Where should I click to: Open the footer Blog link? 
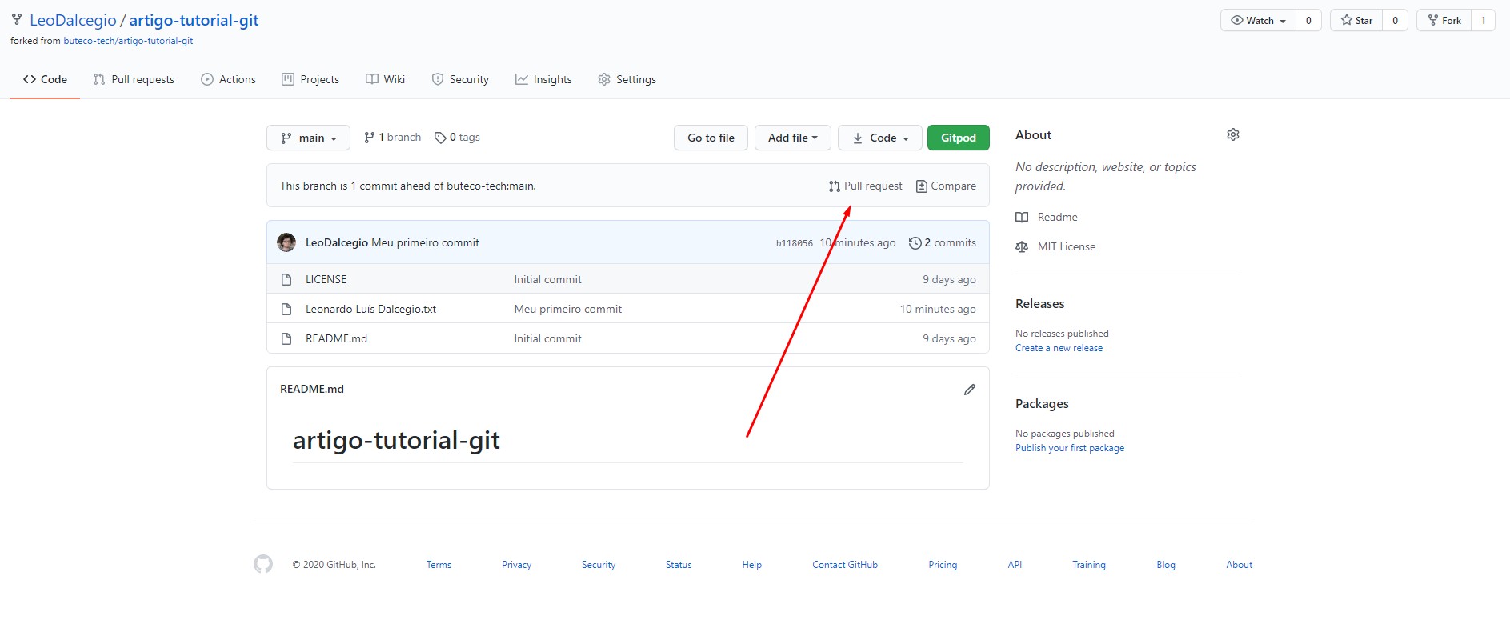point(1166,565)
